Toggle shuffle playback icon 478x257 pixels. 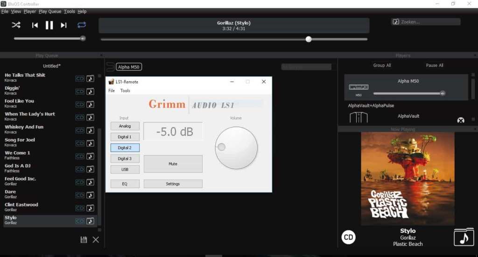(16, 25)
